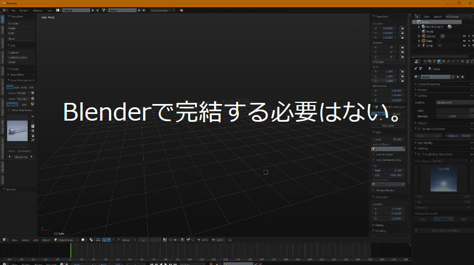Select the Camera object in outliner

tap(430, 36)
